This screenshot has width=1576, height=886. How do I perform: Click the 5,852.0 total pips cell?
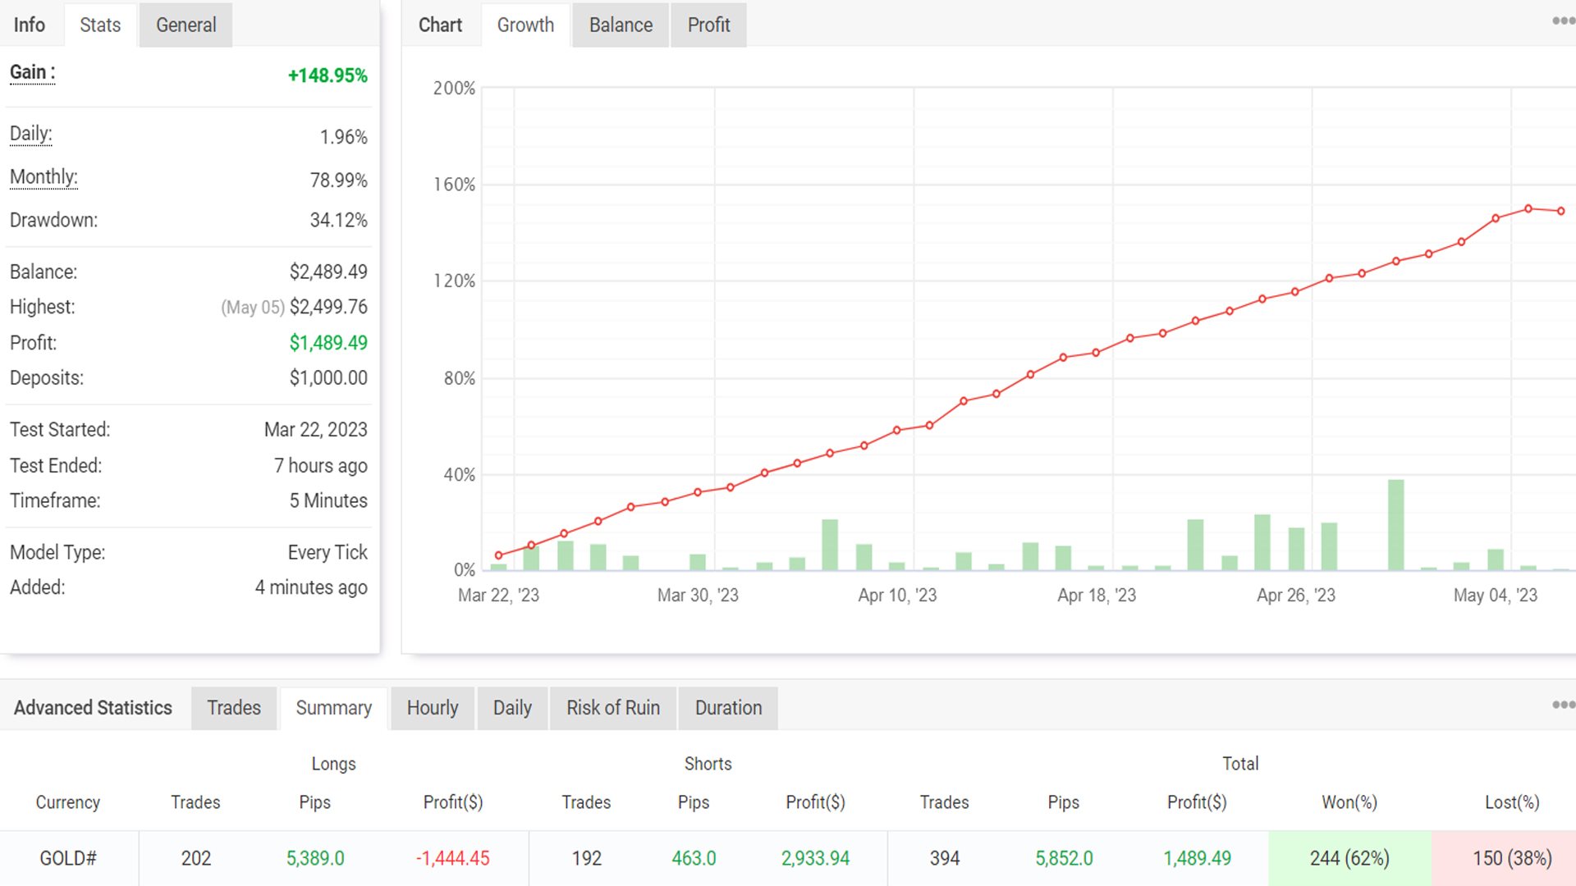tap(1064, 859)
